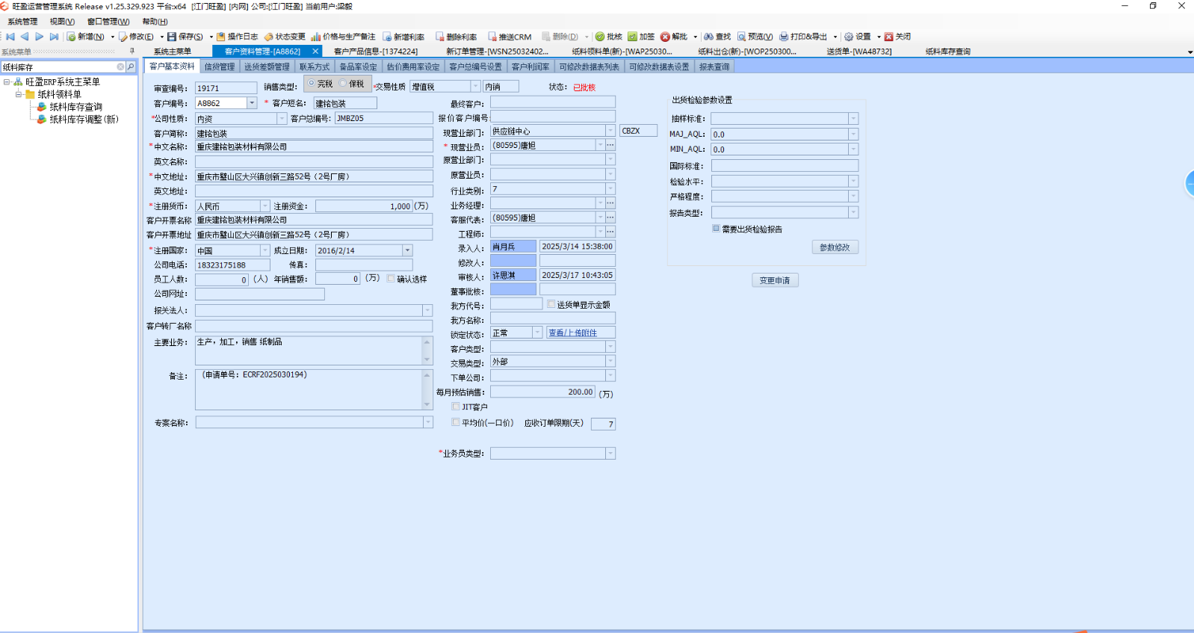Switch to the 客户利润率 tab
The image size is (1194, 633).
(x=531, y=67)
